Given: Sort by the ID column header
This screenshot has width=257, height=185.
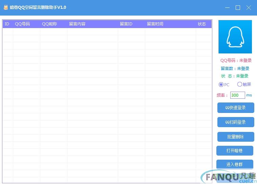Looking at the screenshot, I should click(x=8, y=24).
